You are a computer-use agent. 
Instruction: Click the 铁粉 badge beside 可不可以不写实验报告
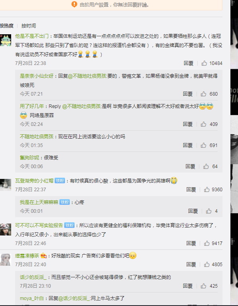pyautogui.click(x=69, y=225)
